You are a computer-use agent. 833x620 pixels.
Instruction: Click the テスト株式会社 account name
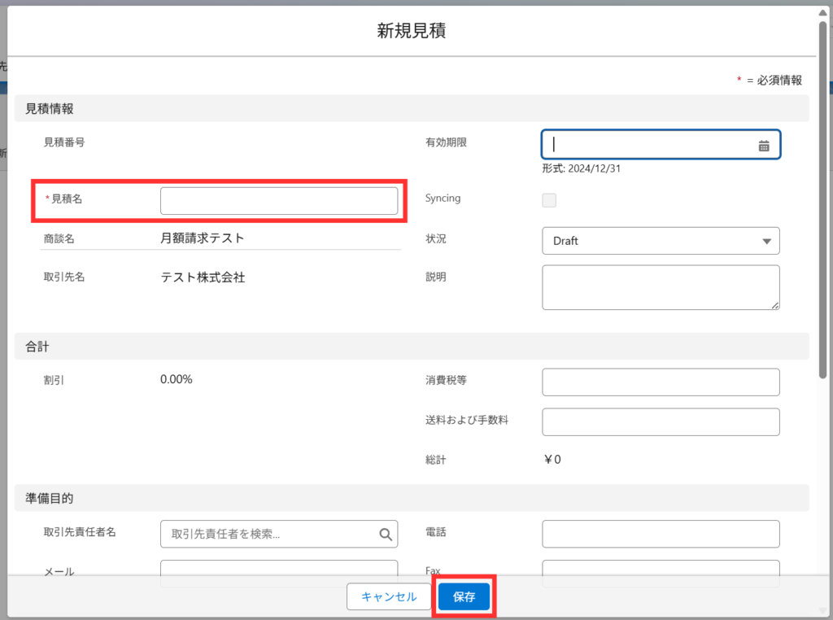coord(203,277)
